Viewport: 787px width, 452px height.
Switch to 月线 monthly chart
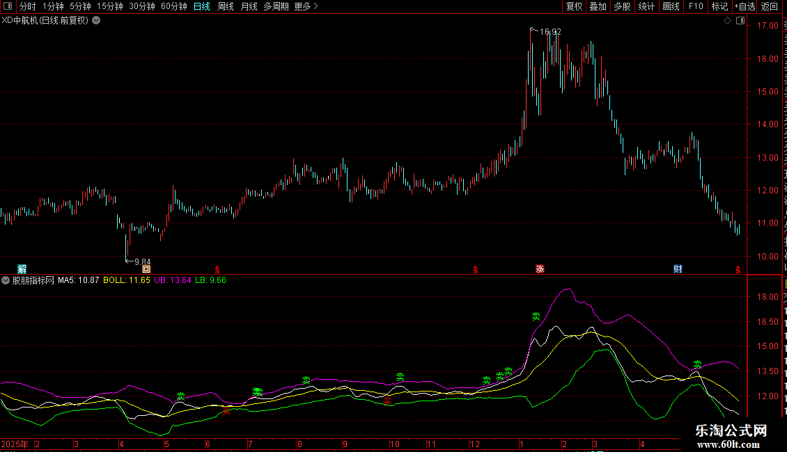[x=249, y=6]
